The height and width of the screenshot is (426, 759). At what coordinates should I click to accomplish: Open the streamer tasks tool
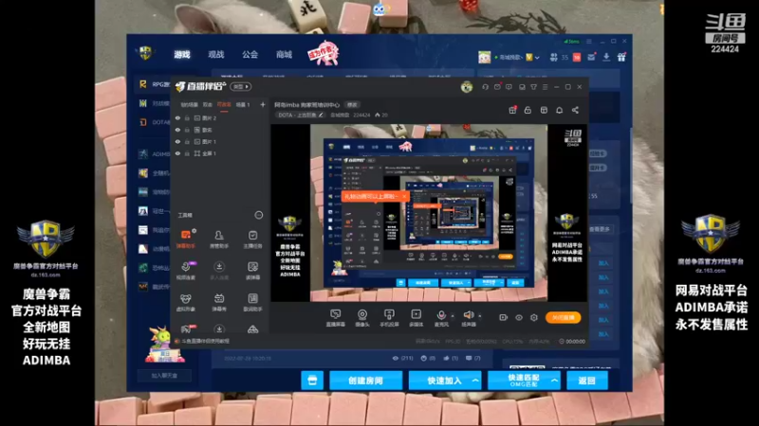click(x=252, y=240)
